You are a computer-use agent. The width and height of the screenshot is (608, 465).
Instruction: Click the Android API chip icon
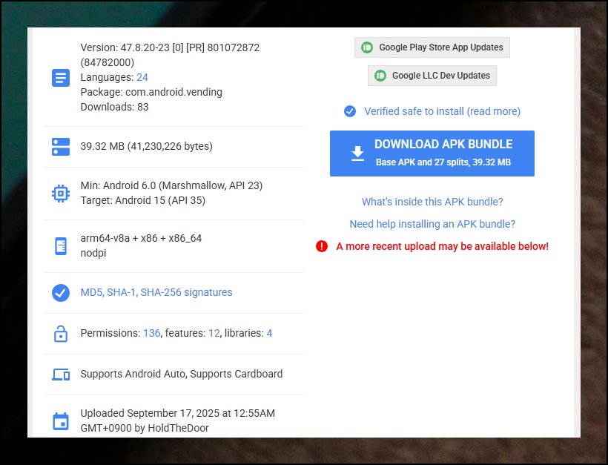point(61,193)
